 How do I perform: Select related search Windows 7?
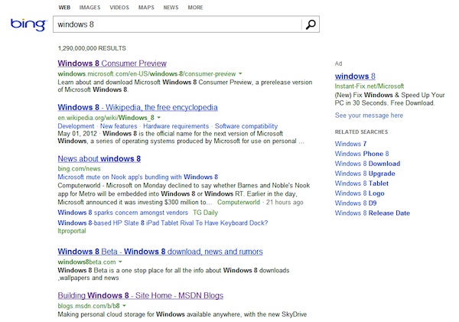(350, 144)
